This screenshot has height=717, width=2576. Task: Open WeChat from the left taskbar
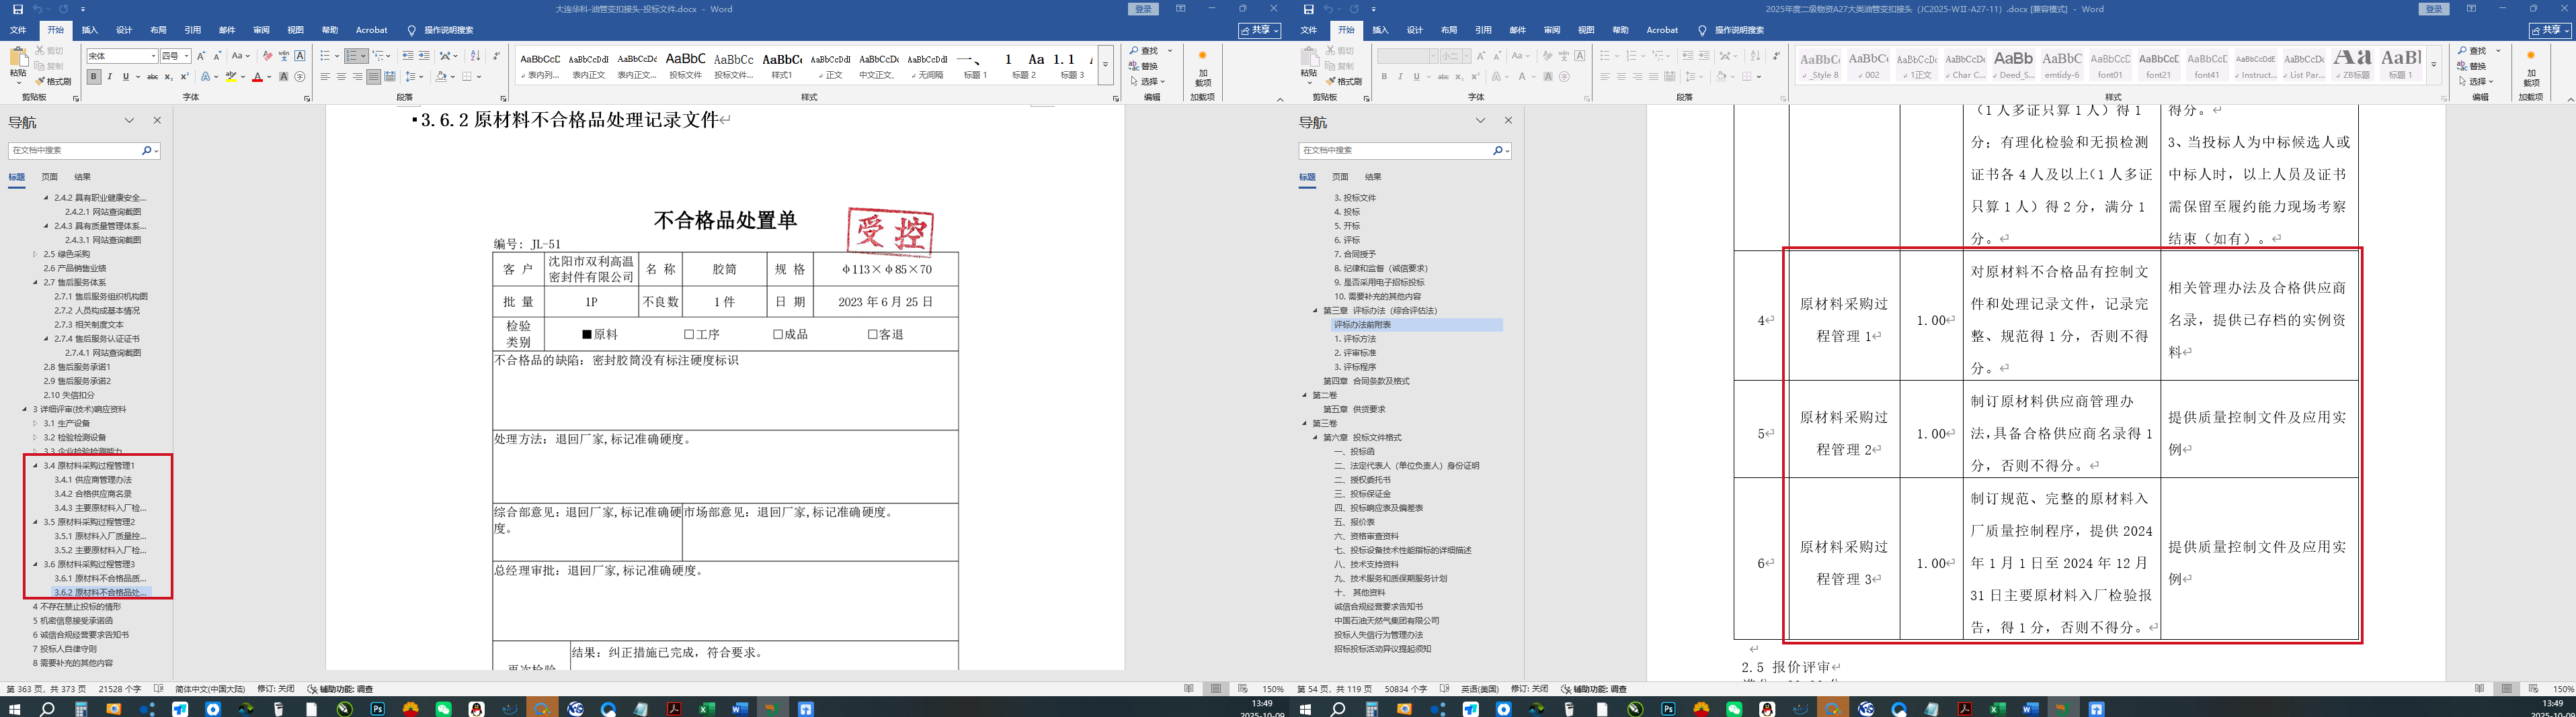[x=443, y=709]
